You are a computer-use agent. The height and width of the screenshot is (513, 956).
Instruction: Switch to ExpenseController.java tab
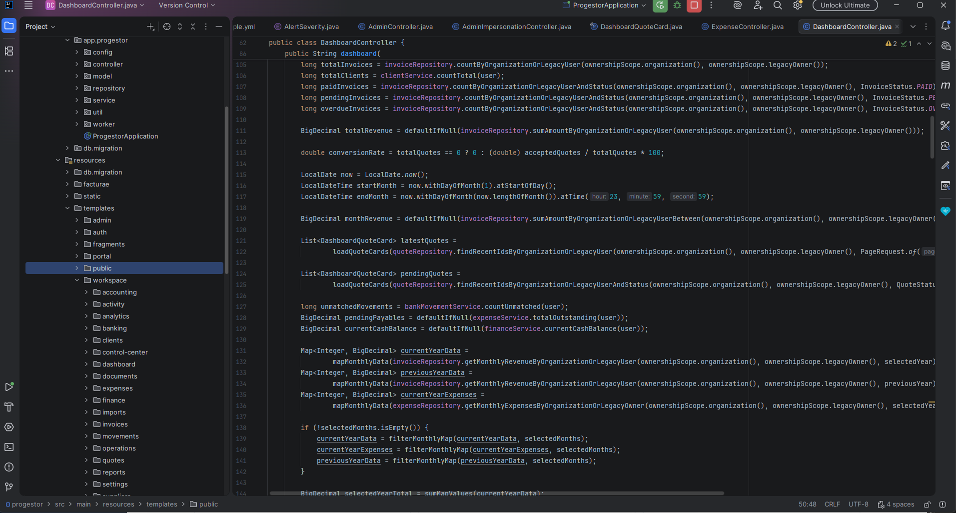click(x=743, y=26)
